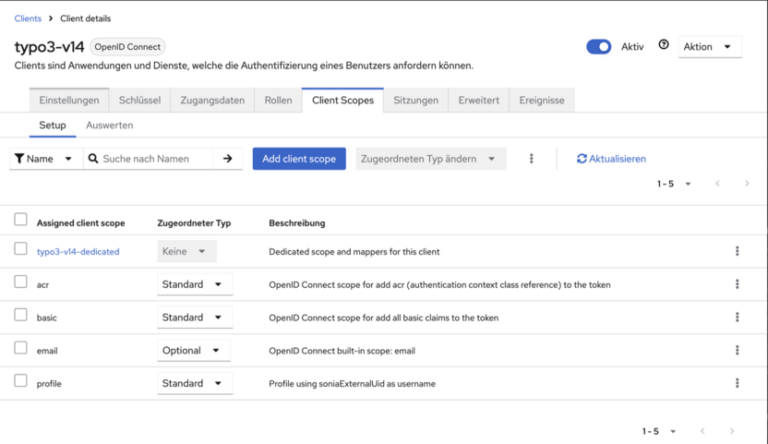Open kebab menu for acr row
Viewport: 768px width, 444px height.
point(738,284)
